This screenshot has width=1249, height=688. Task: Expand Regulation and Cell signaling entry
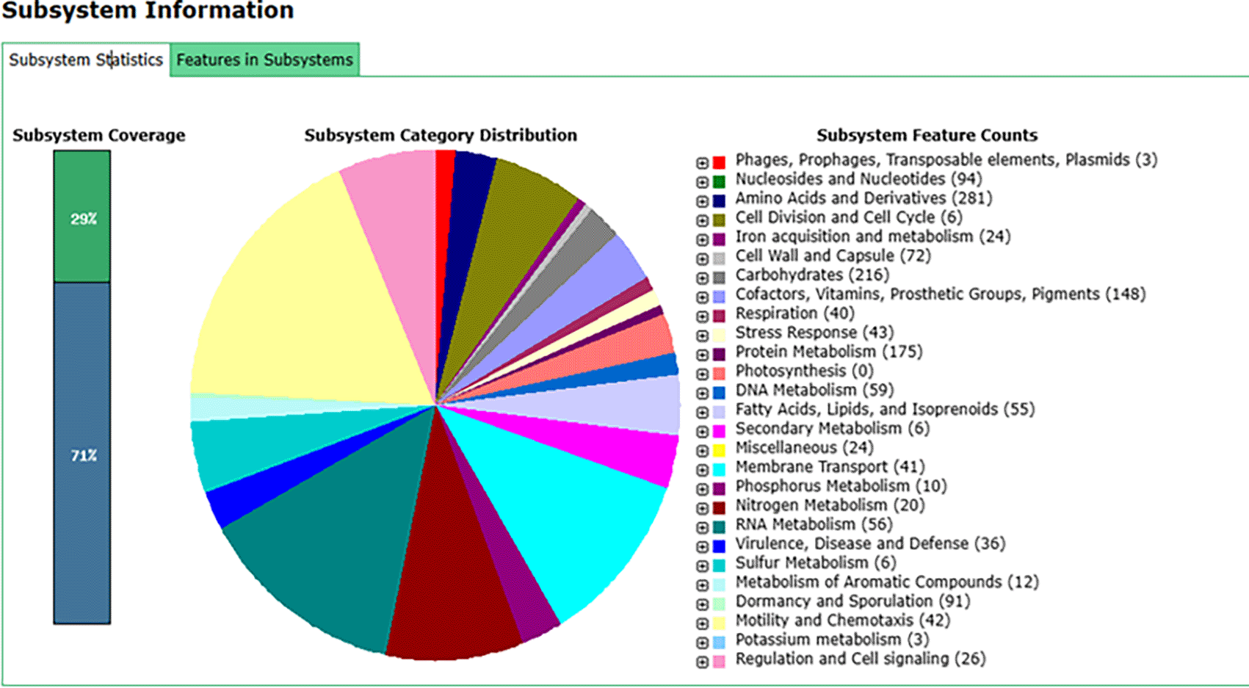(x=702, y=662)
